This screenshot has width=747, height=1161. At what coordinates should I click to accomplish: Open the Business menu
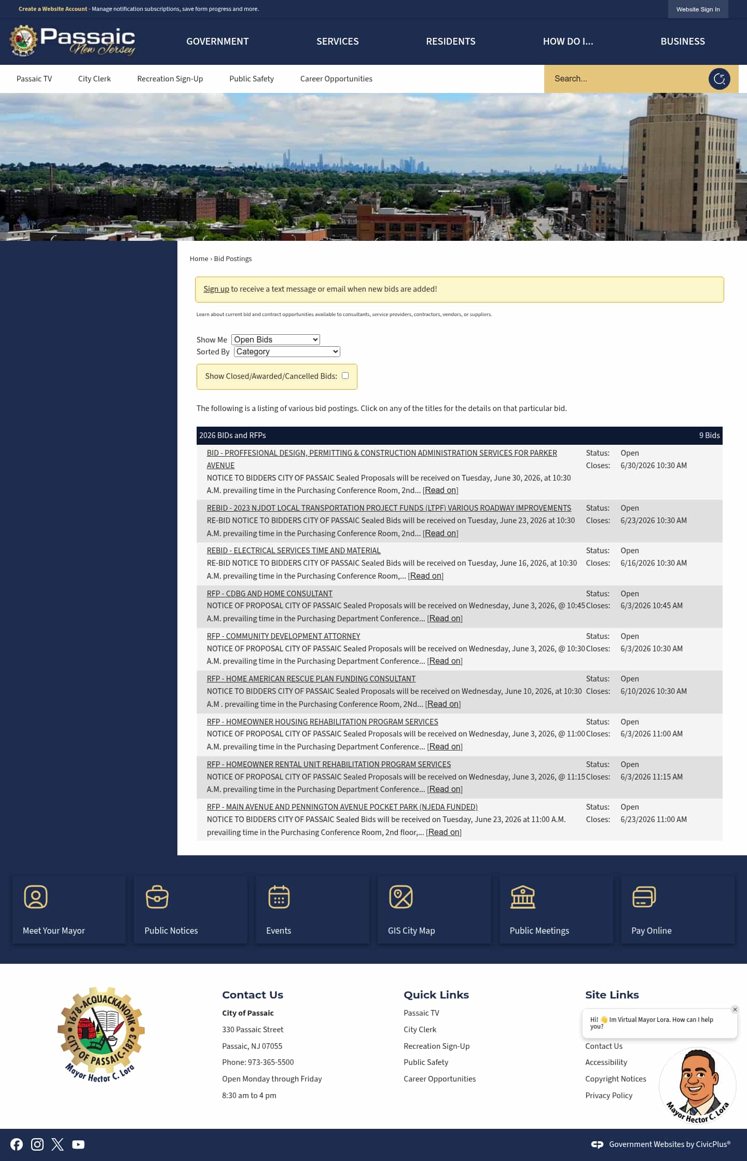(x=683, y=42)
